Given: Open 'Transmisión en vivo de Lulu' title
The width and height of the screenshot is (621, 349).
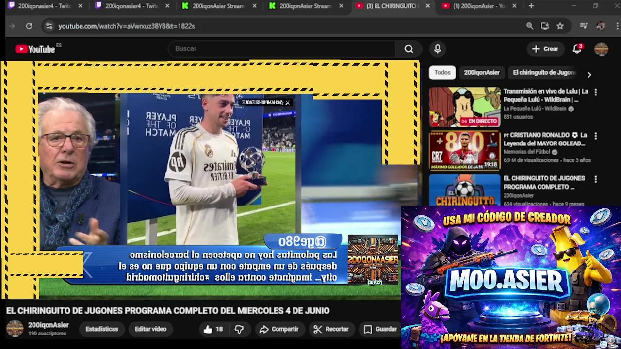Looking at the screenshot, I should 546,95.
